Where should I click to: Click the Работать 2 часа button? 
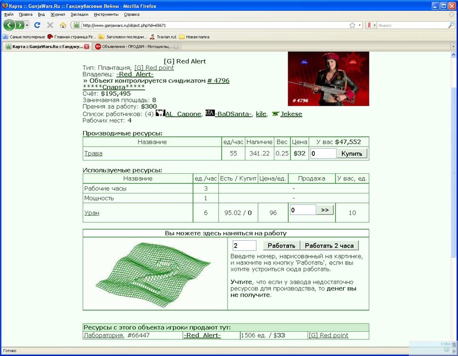point(329,246)
